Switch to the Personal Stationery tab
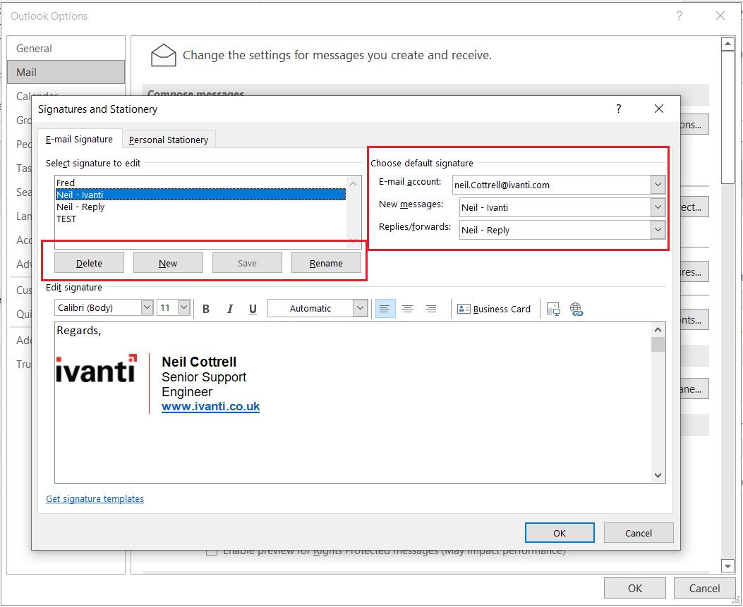This screenshot has width=743, height=607. (x=169, y=140)
